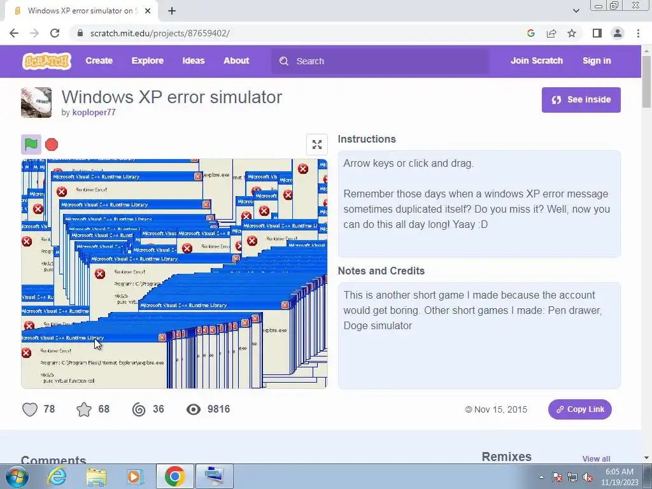652x489 pixels.
Task: Click the remix spiral icon
Action: click(139, 409)
